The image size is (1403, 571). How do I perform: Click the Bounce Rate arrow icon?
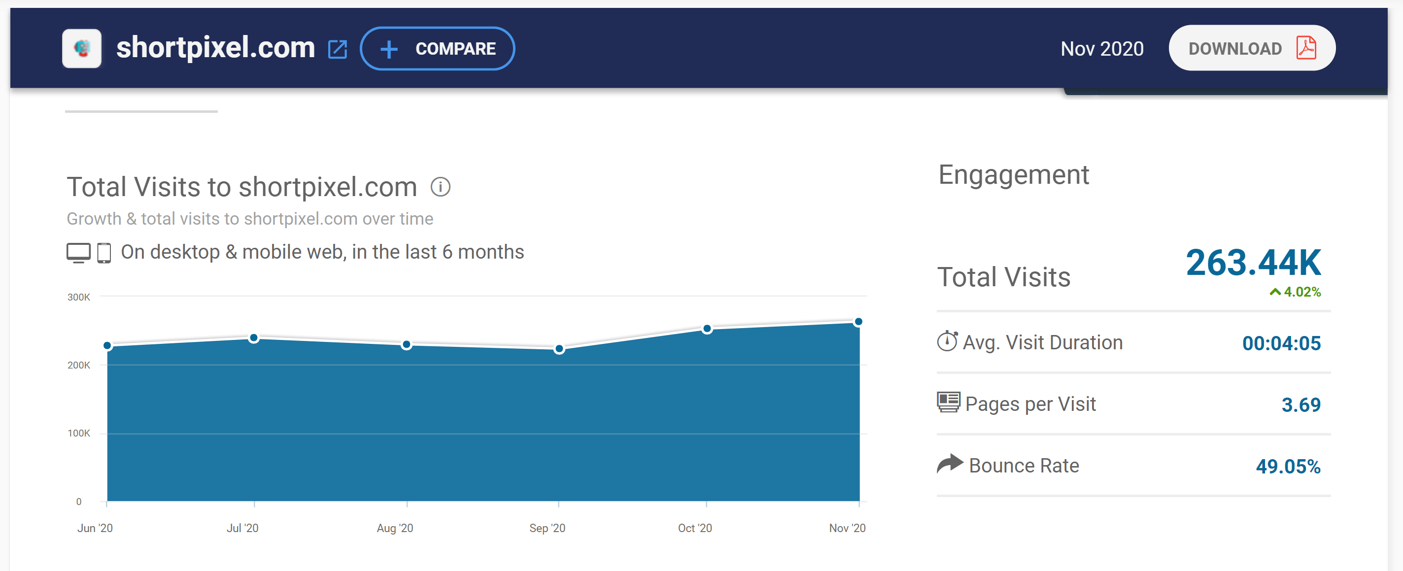pos(950,463)
